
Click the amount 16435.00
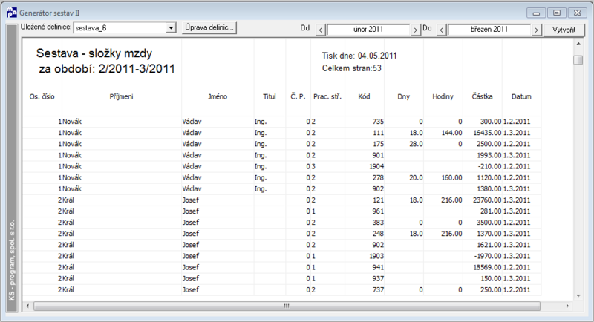click(x=487, y=133)
